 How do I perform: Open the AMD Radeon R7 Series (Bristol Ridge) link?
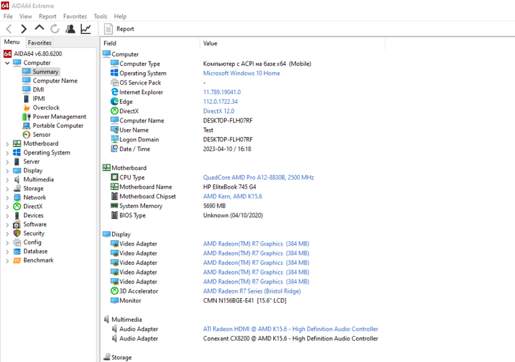pos(252,291)
